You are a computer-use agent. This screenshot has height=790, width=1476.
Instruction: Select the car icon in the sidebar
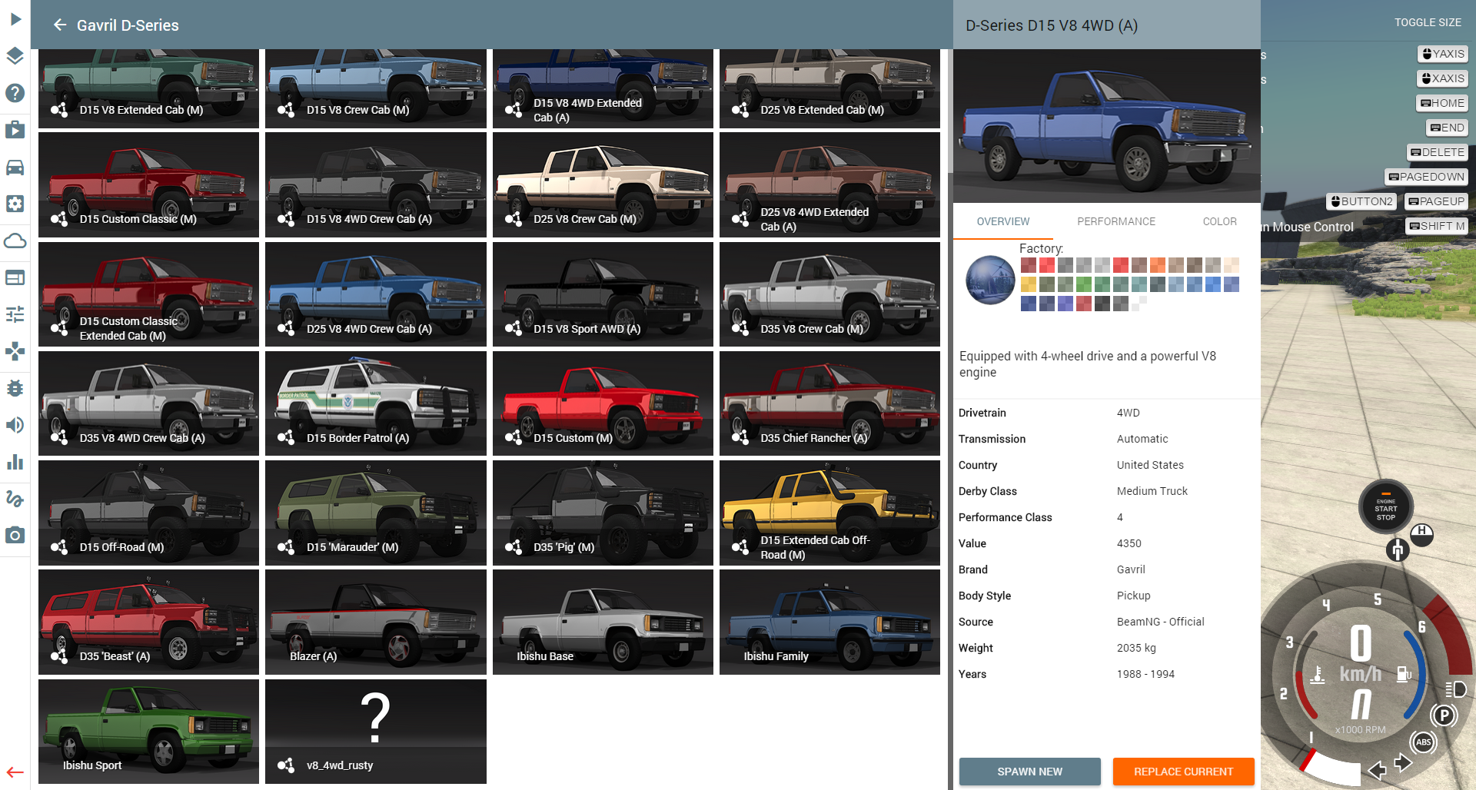(15, 167)
